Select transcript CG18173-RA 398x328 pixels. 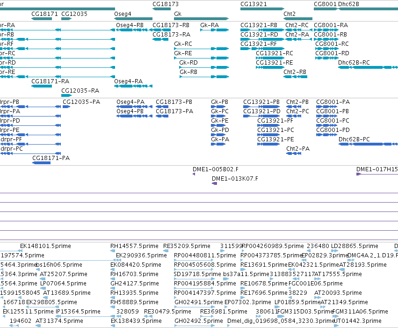[171, 35]
